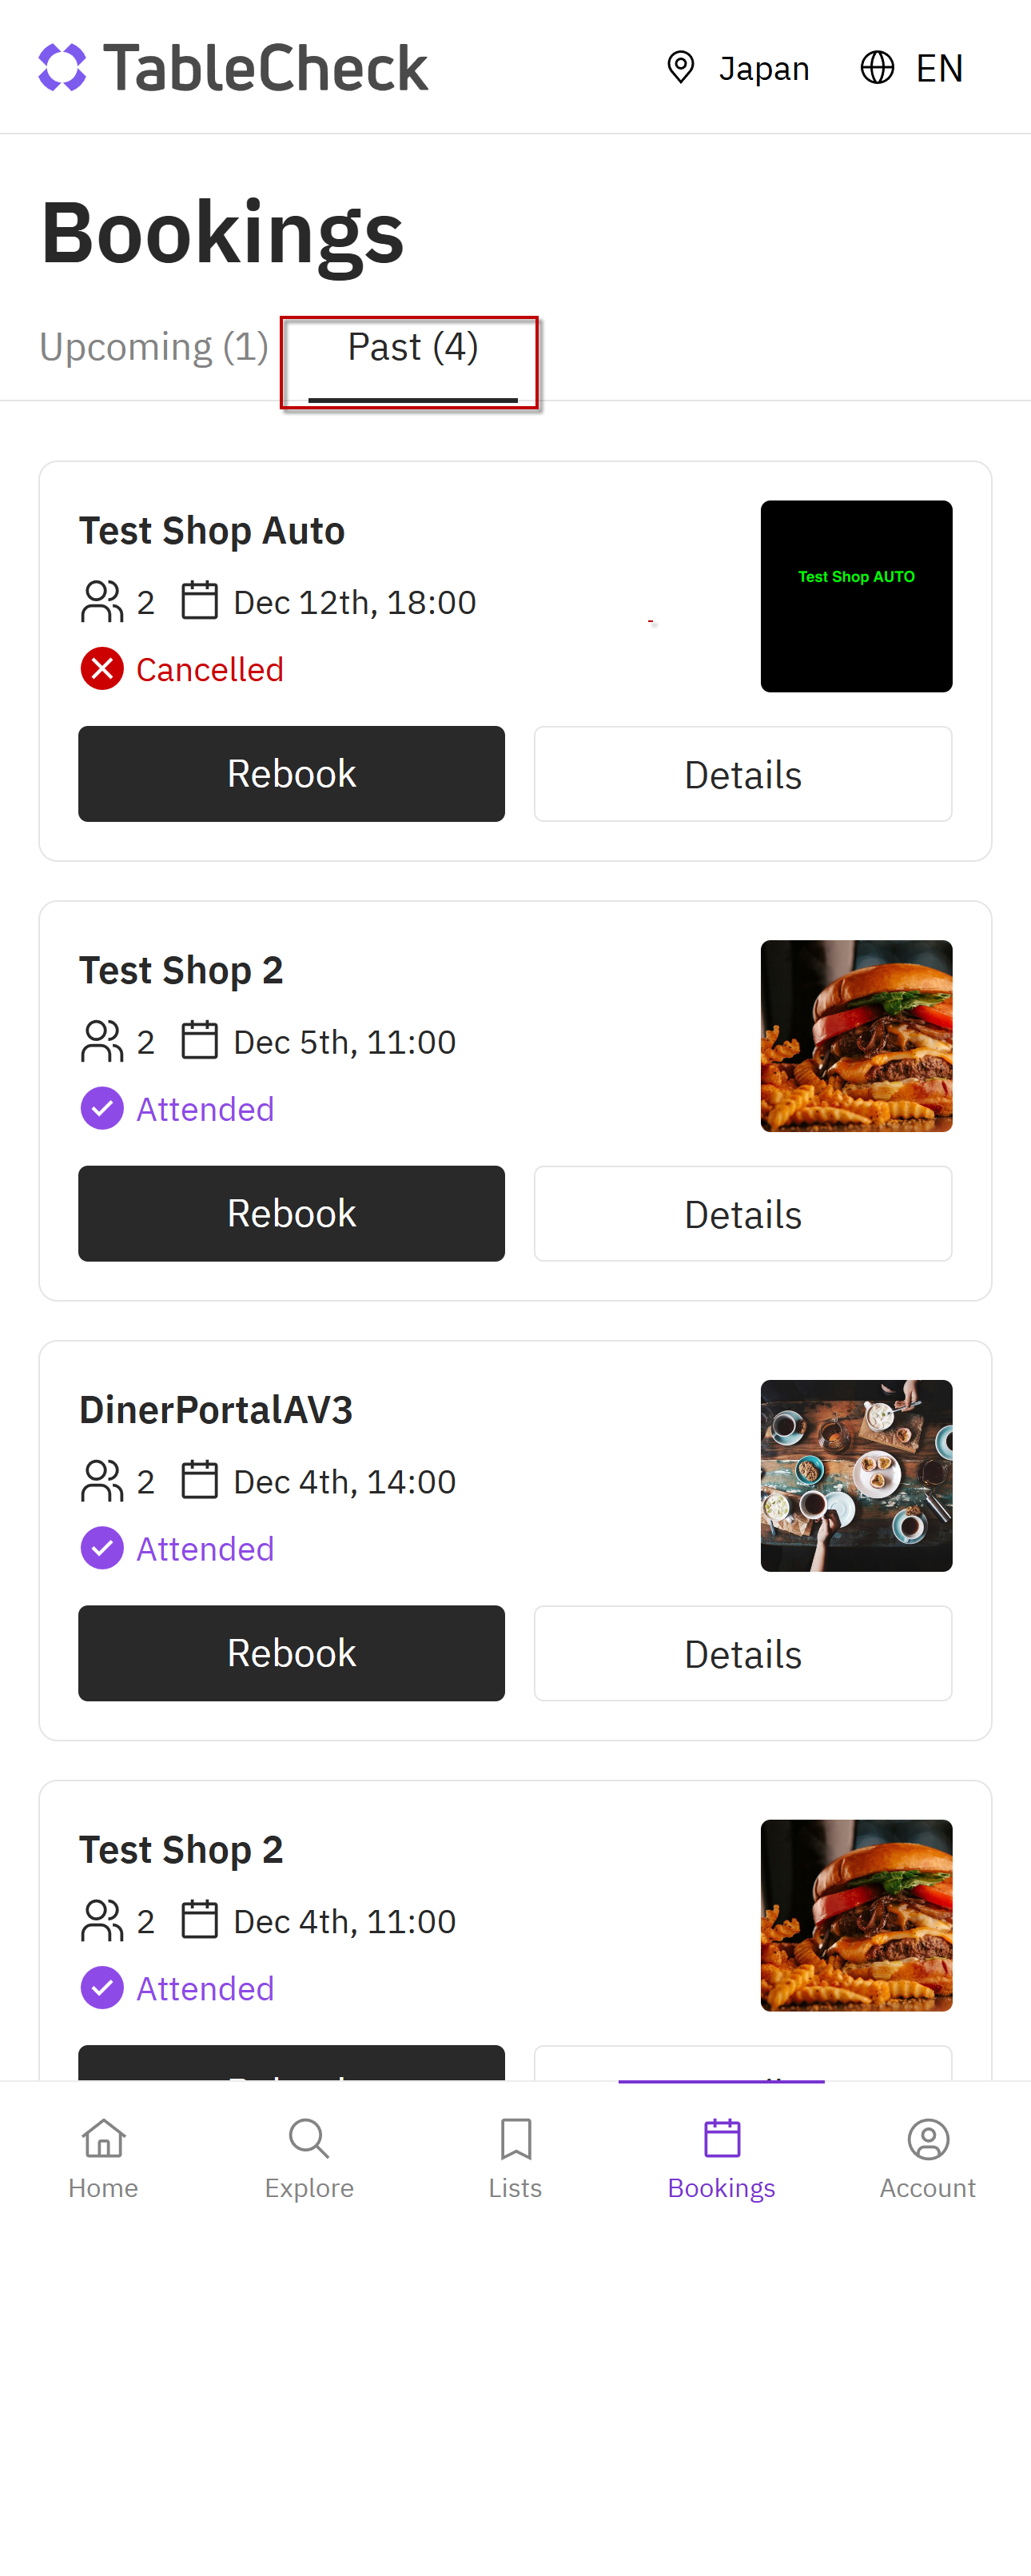Rebook the Dec 5th Test Shop 2 reservation

point(291,1214)
